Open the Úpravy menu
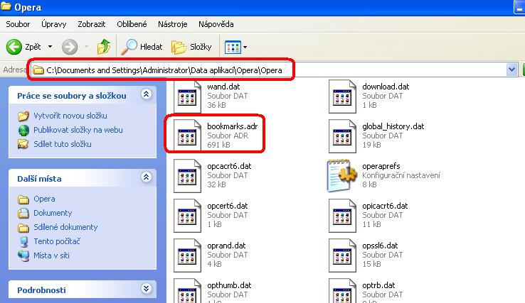 54,24
